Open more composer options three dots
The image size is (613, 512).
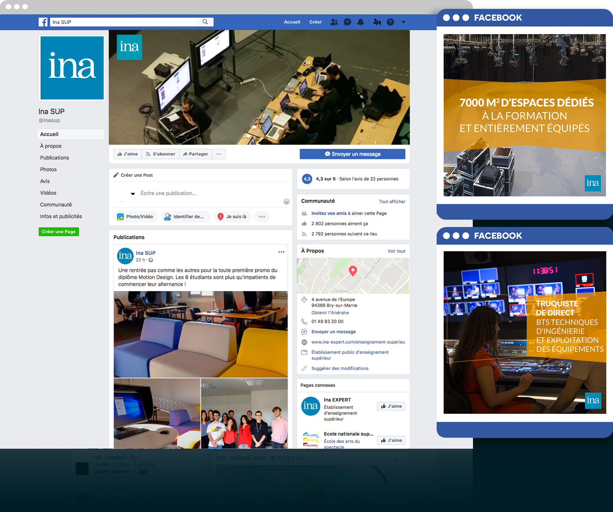[x=262, y=216]
